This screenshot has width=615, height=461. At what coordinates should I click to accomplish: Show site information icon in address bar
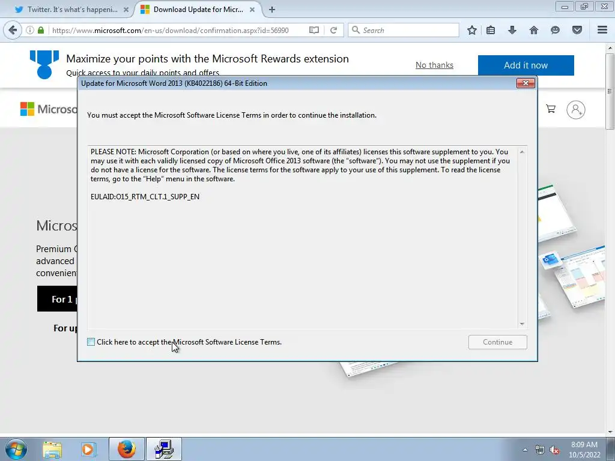[x=30, y=30]
